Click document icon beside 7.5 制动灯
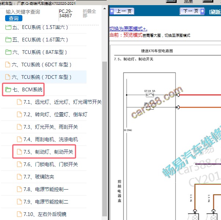This screenshot has height=220, width=221. point(19,152)
